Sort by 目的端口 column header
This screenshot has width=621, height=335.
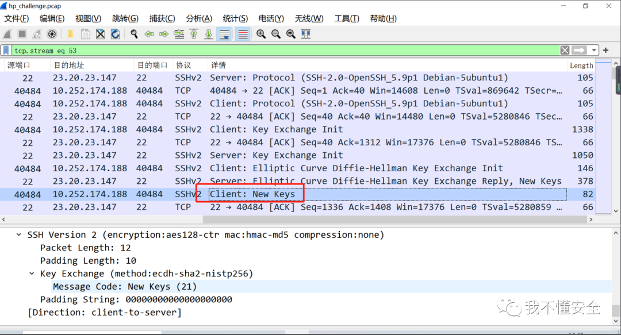coord(152,66)
